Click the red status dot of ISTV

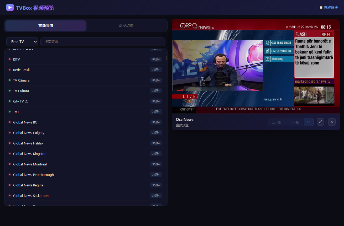coord(10,59)
